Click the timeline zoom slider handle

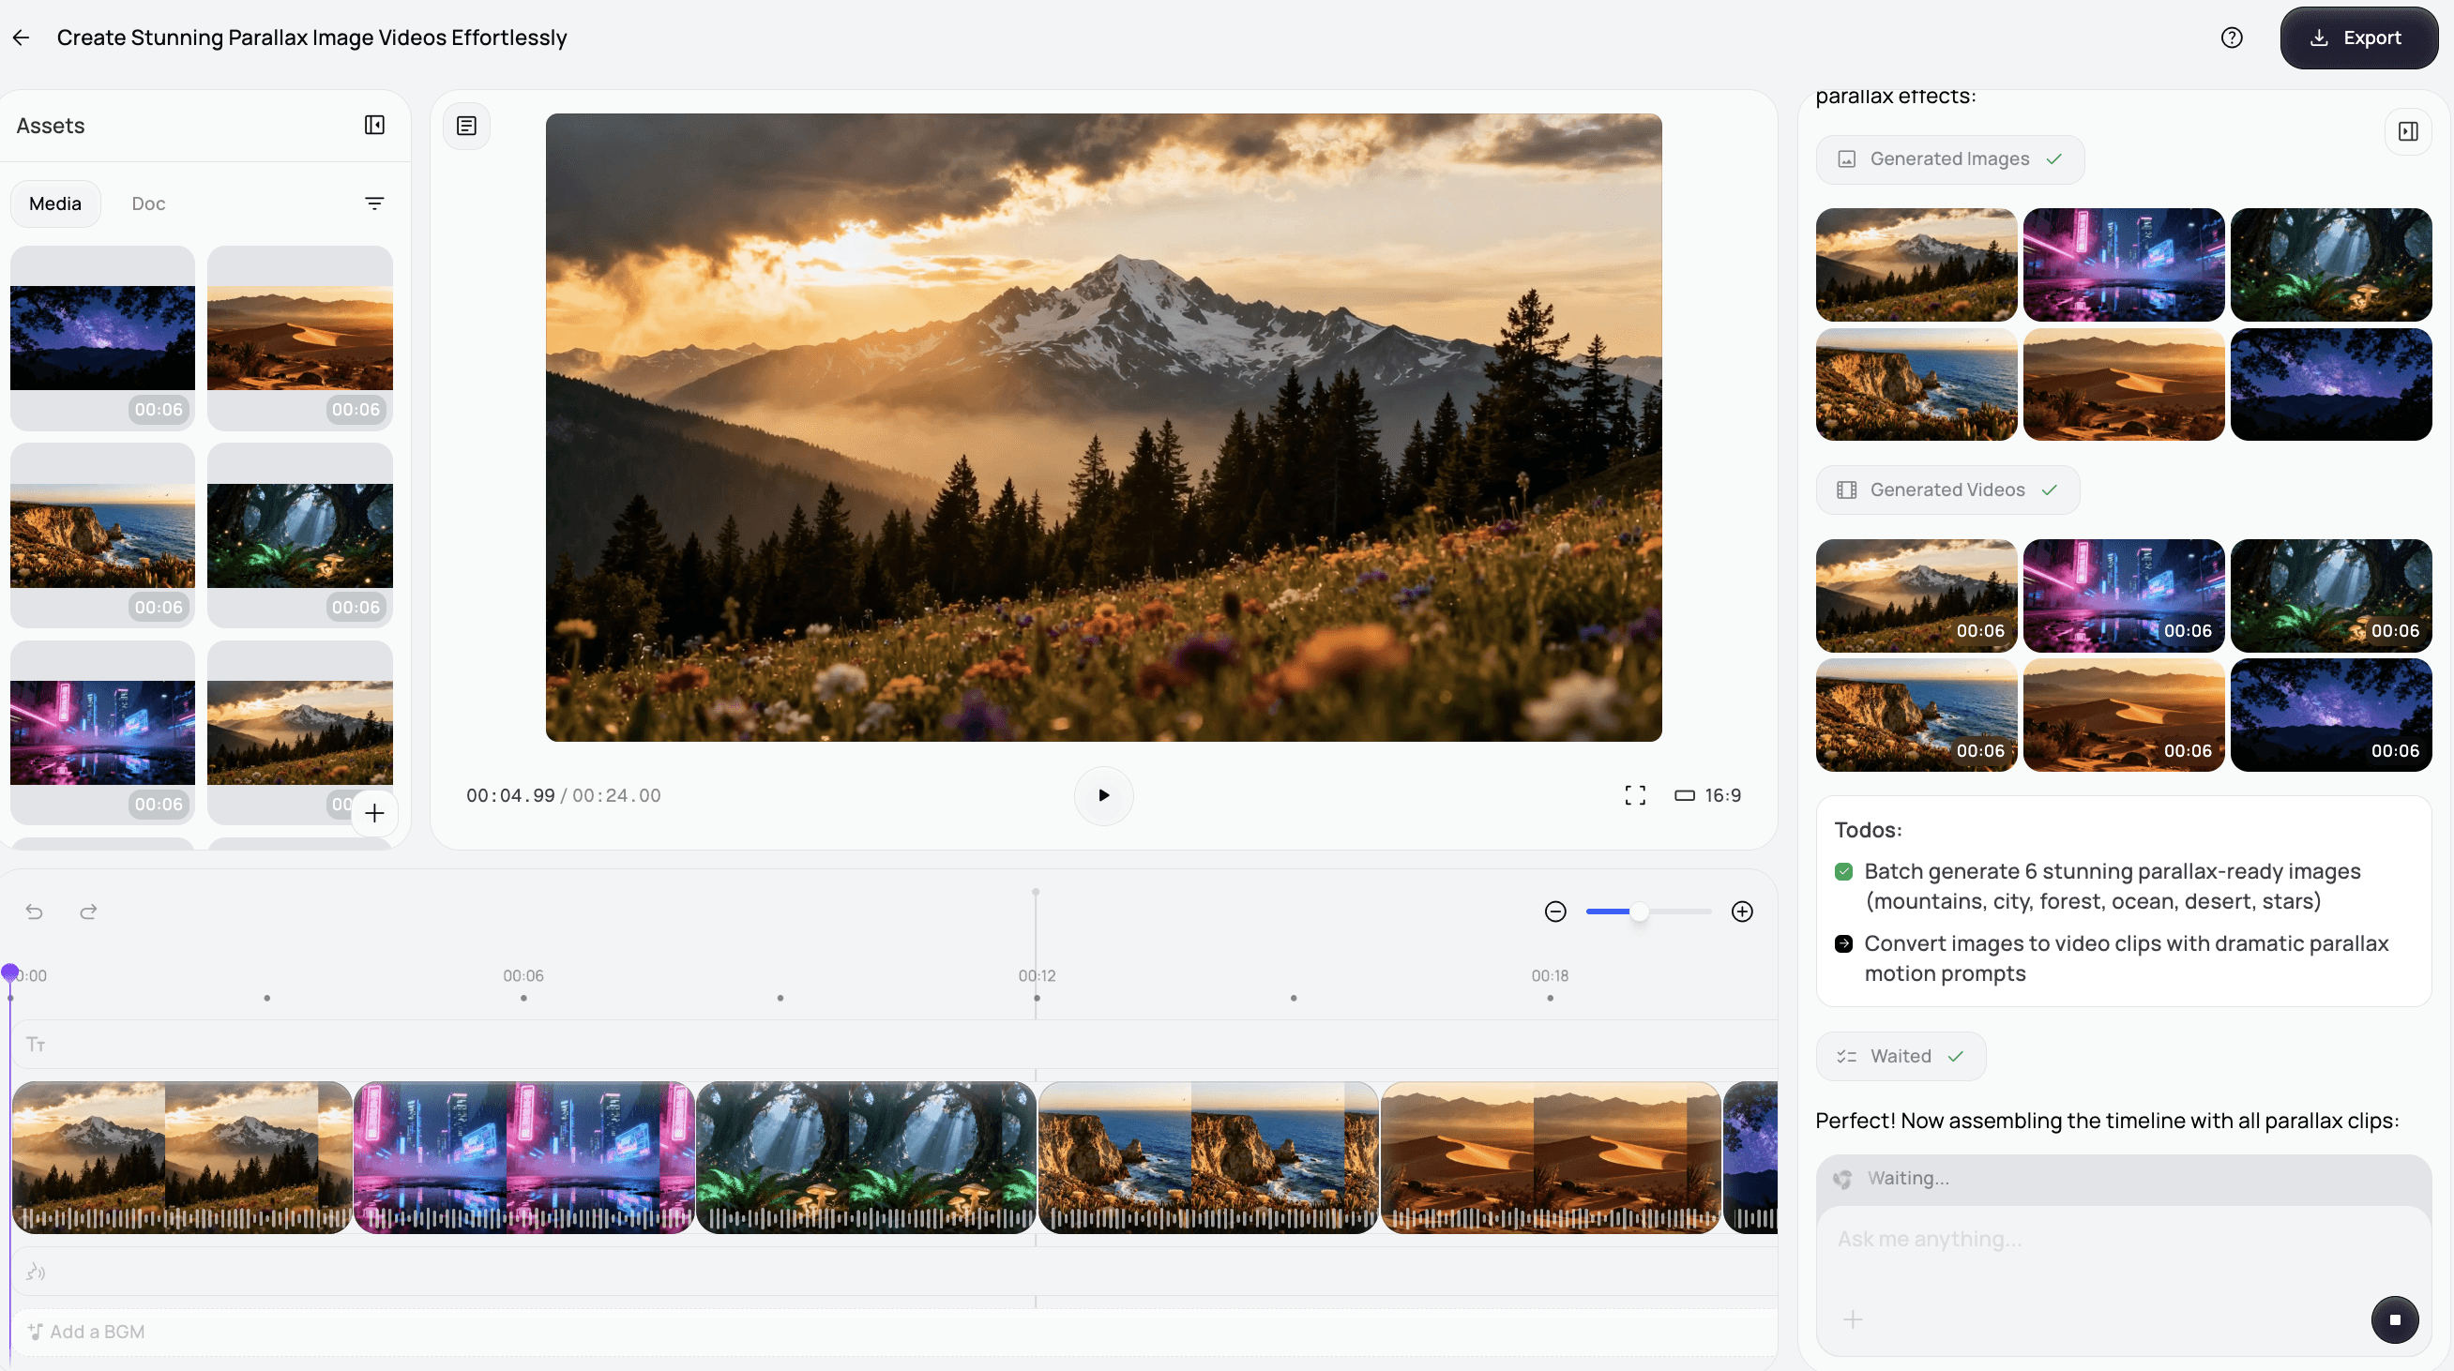click(x=1639, y=912)
